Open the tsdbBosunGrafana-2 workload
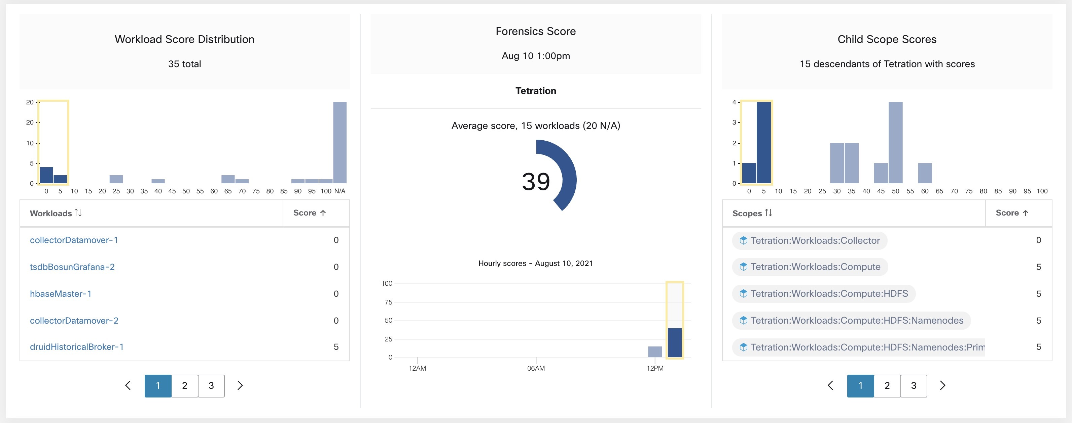The width and height of the screenshot is (1072, 423). (x=72, y=267)
